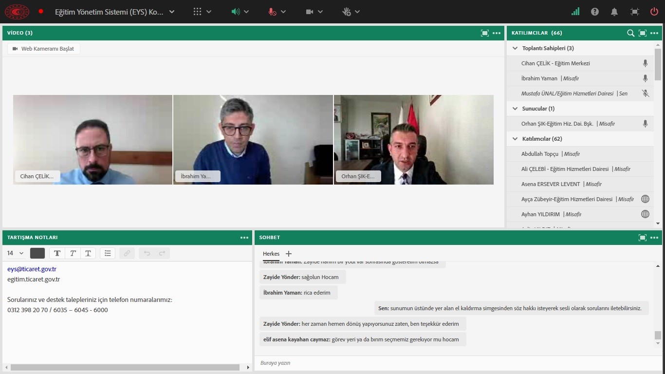Open the text color swatch
Image resolution: width=665 pixels, height=374 pixels.
coord(37,253)
